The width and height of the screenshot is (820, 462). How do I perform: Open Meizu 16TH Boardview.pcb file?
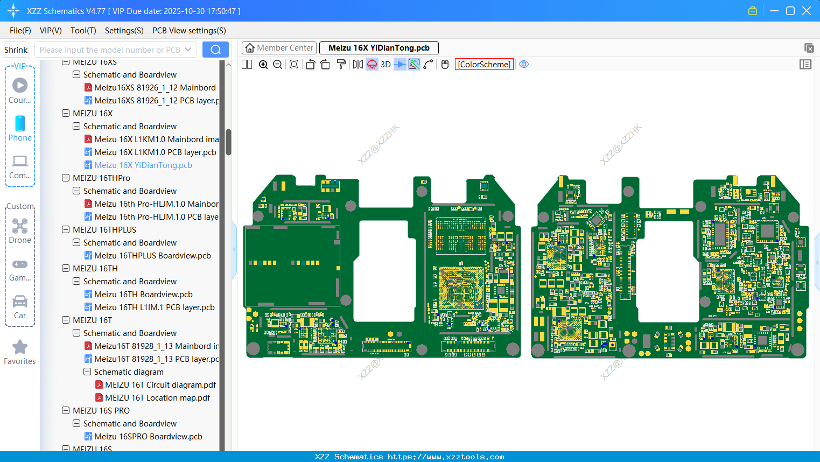tap(143, 295)
